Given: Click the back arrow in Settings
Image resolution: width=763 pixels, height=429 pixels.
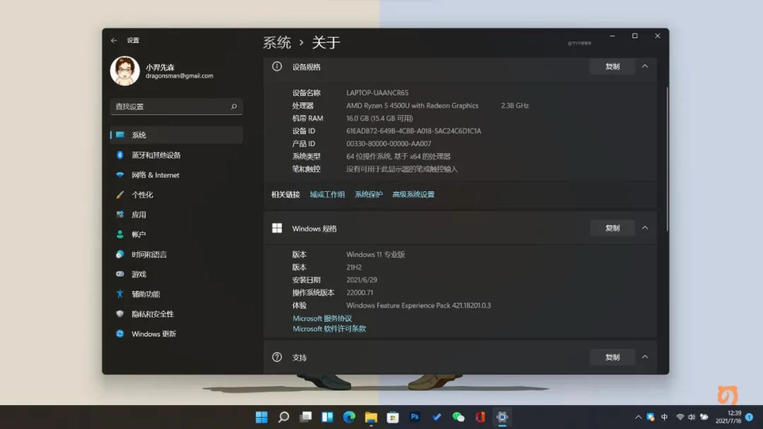Looking at the screenshot, I should click(x=114, y=40).
